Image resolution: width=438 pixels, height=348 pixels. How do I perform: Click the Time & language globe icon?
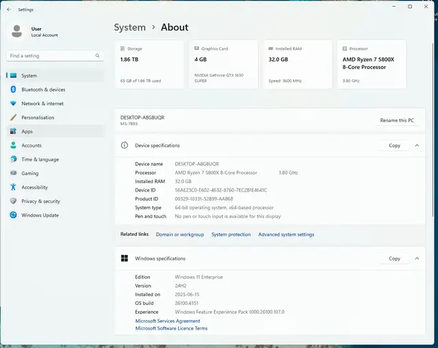13,159
